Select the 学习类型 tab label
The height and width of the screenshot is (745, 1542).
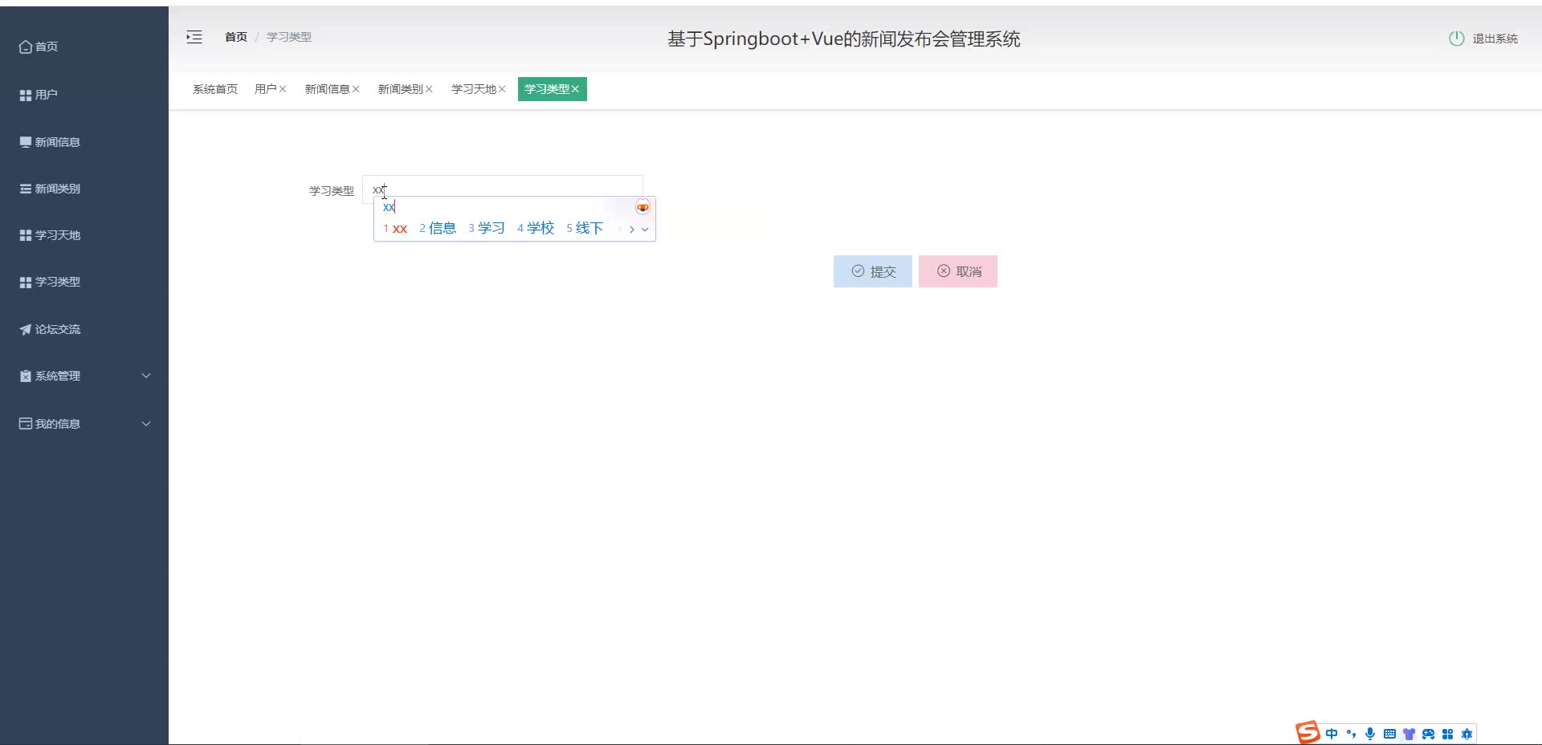tap(547, 89)
